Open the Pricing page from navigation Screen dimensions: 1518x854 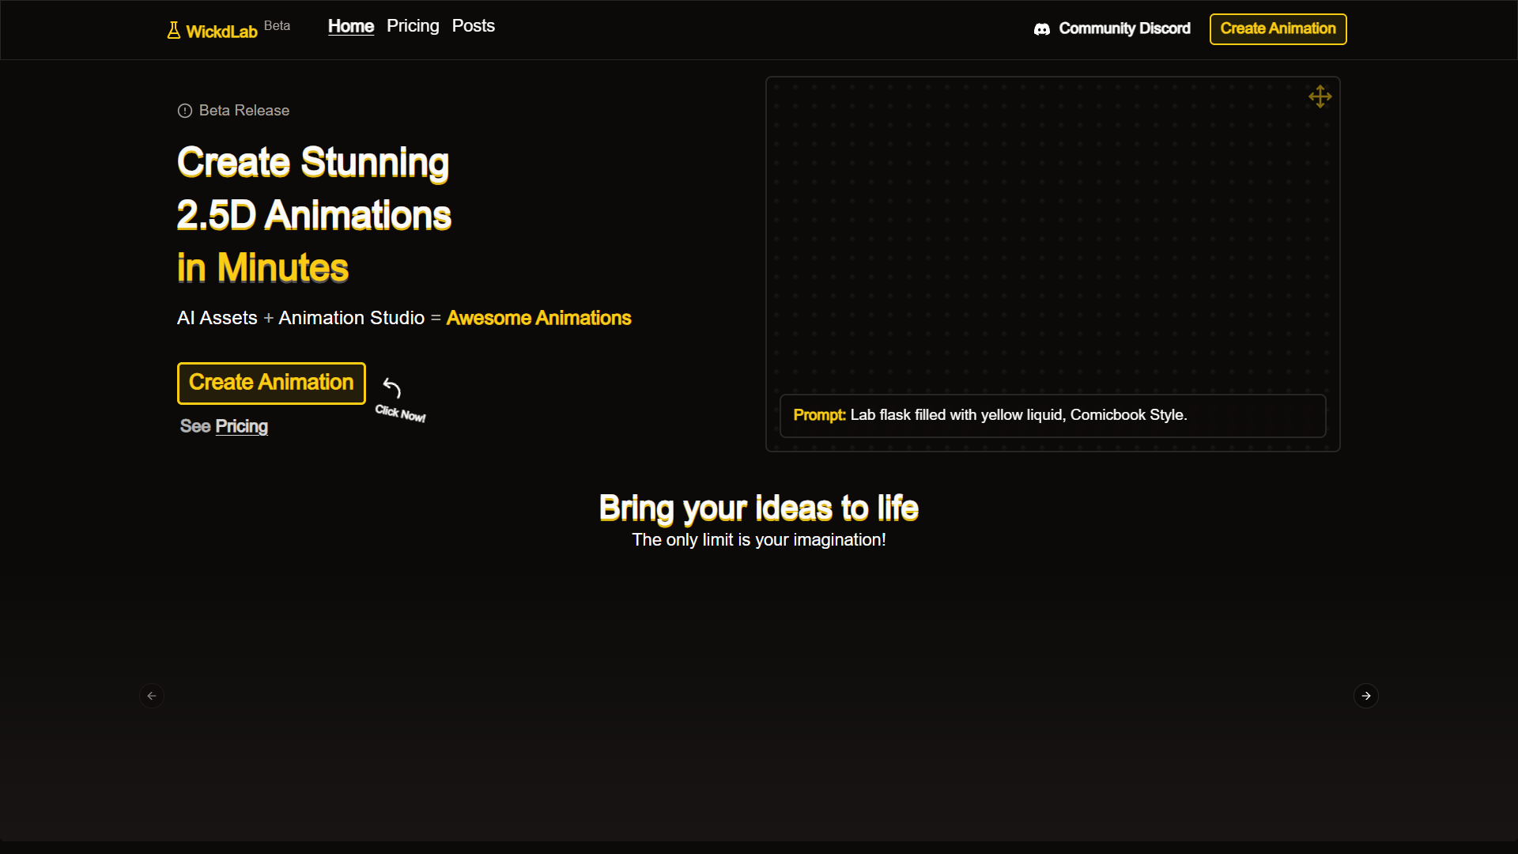point(413,26)
